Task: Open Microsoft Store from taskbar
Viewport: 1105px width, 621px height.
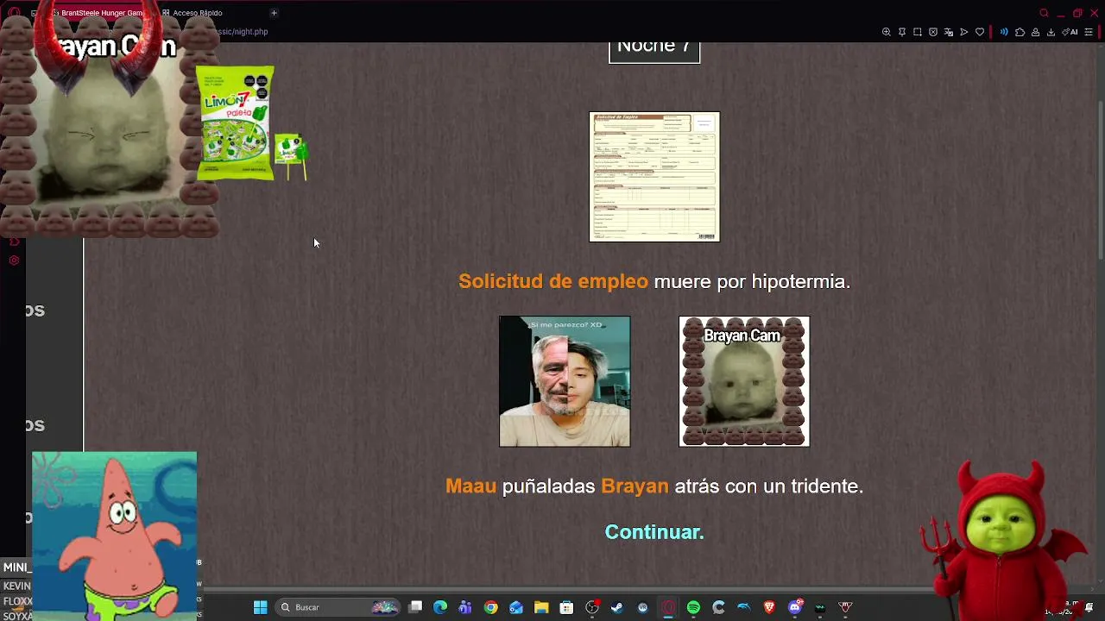Action: (x=566, y=607)
